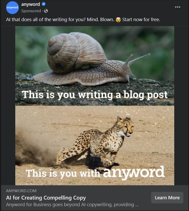This screenshot has width=189, height=211.
Task: Click the Learn More button
Action: pos(167,198)
